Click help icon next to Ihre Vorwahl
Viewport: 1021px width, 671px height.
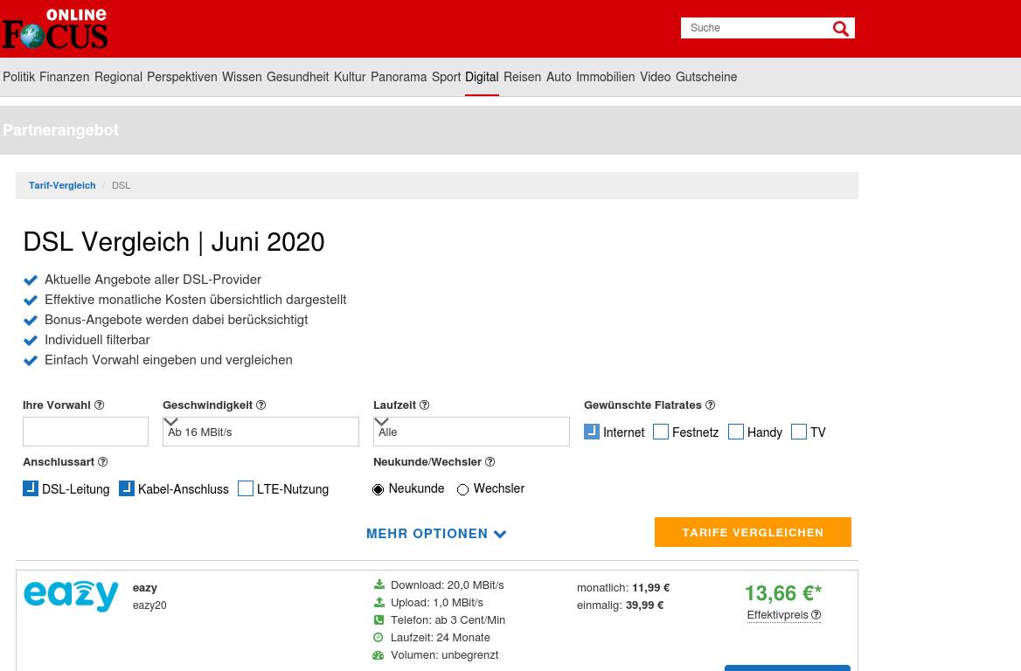[x=99, y=405]
